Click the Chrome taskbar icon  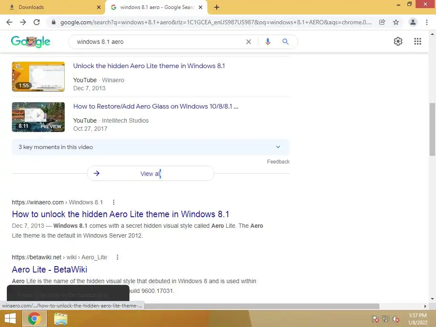point(34,318)
